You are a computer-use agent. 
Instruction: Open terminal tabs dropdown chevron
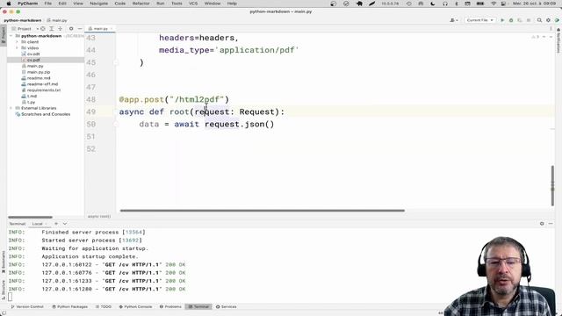pos(65,224)
